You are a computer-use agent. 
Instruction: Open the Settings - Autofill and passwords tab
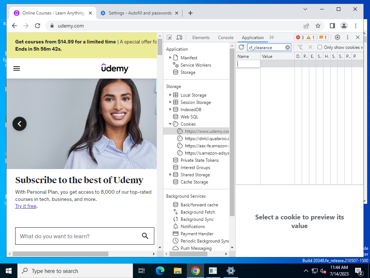(x=140, y=13)
